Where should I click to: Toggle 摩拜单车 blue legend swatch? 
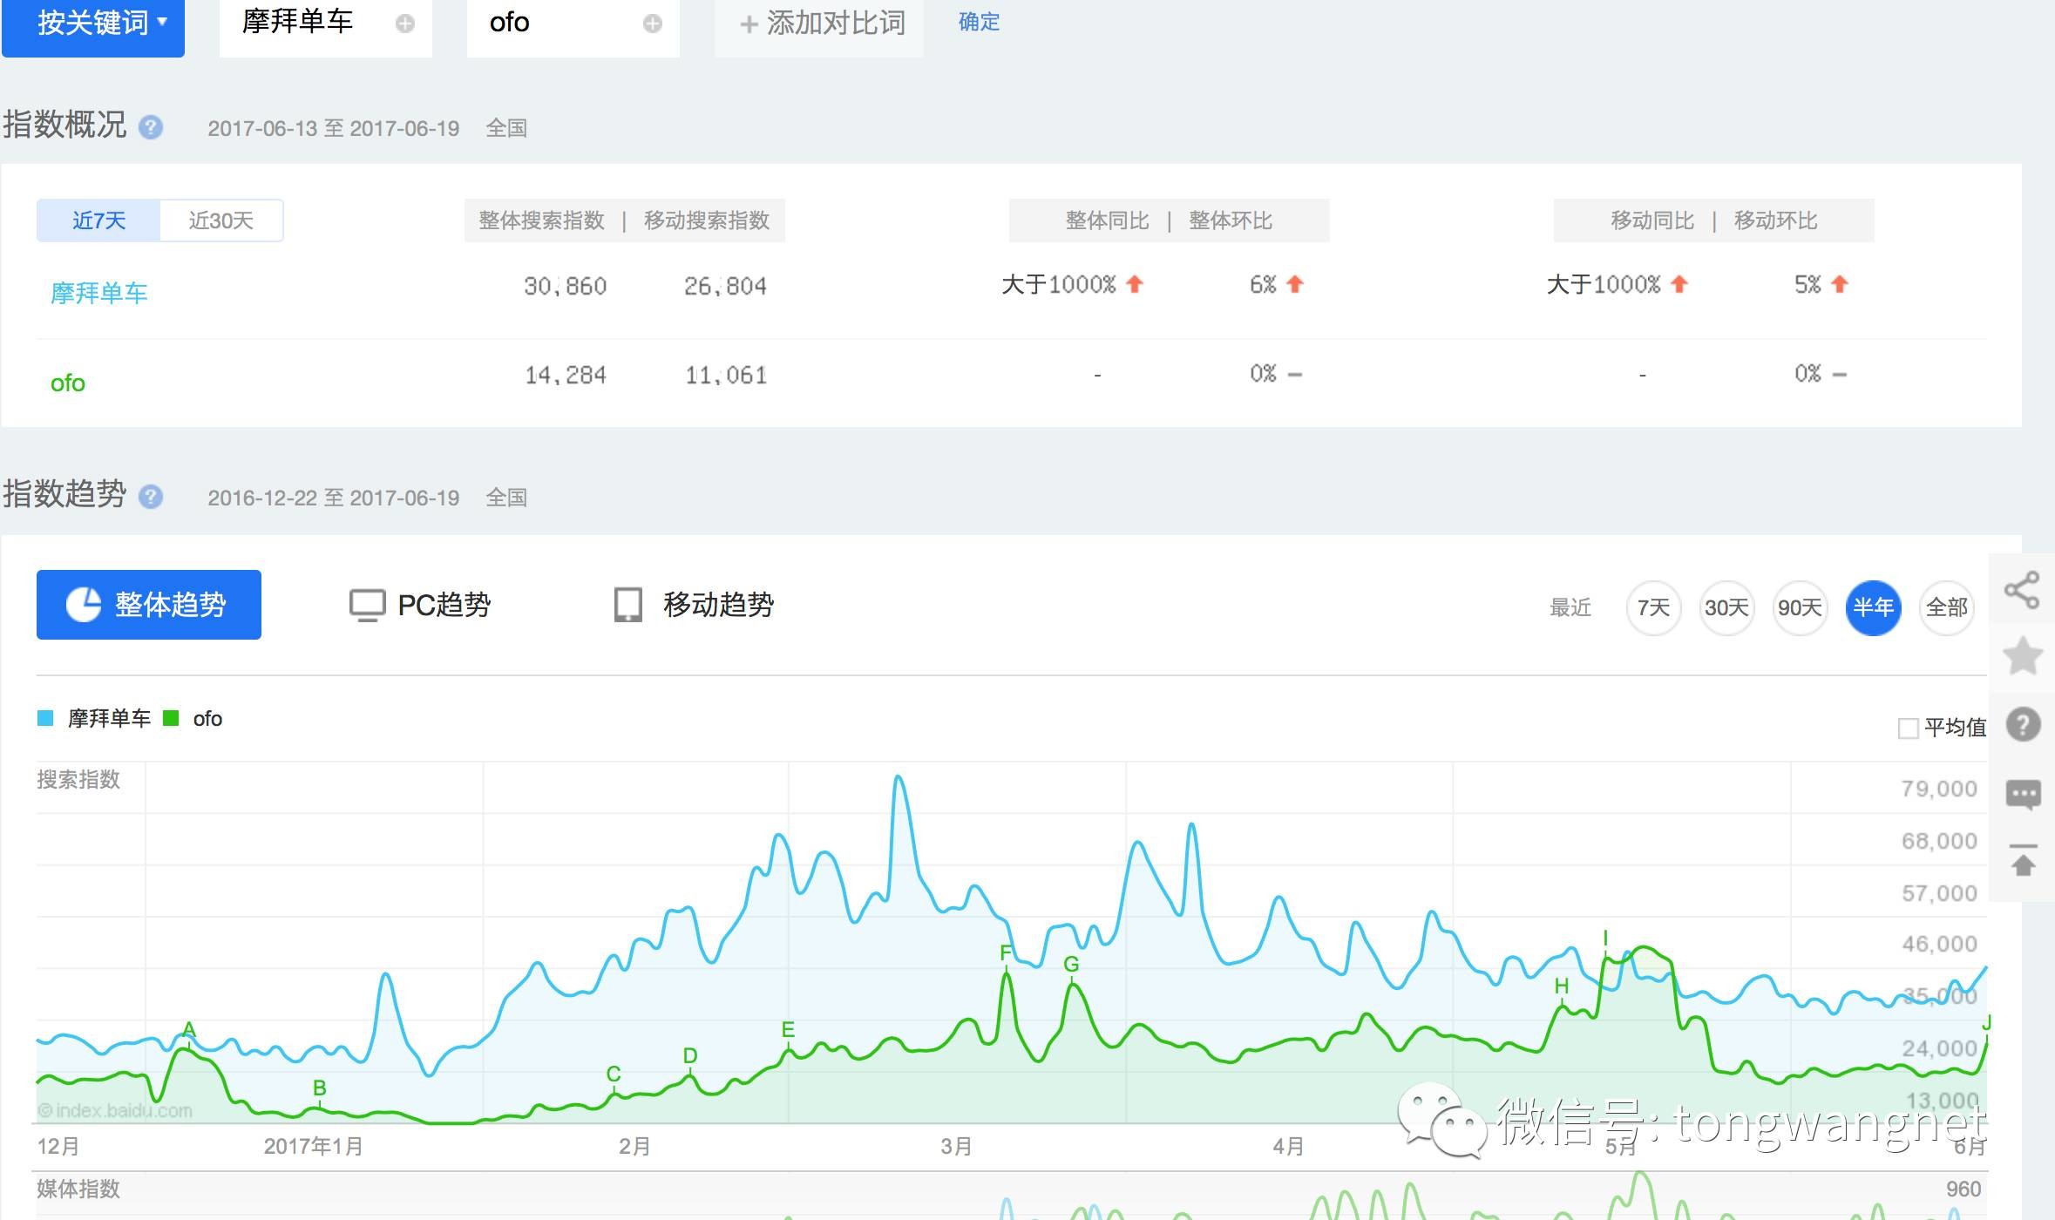[x=46, y=718]
